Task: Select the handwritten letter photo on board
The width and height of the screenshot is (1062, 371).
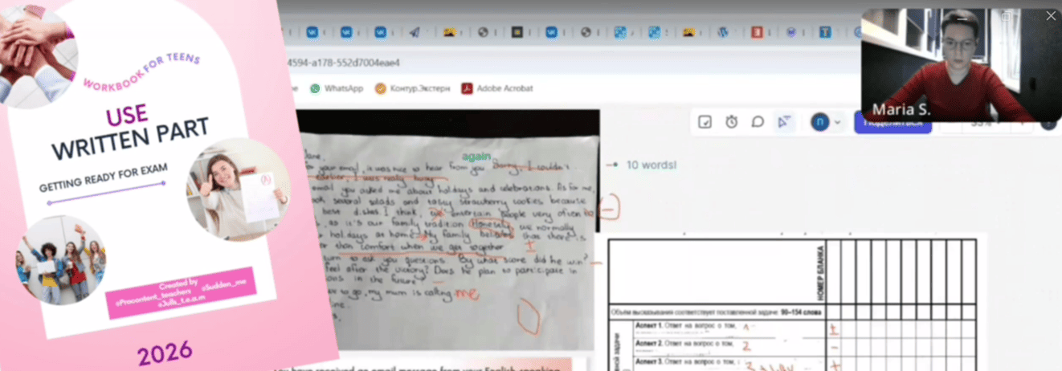Action: tap(450, 230)
